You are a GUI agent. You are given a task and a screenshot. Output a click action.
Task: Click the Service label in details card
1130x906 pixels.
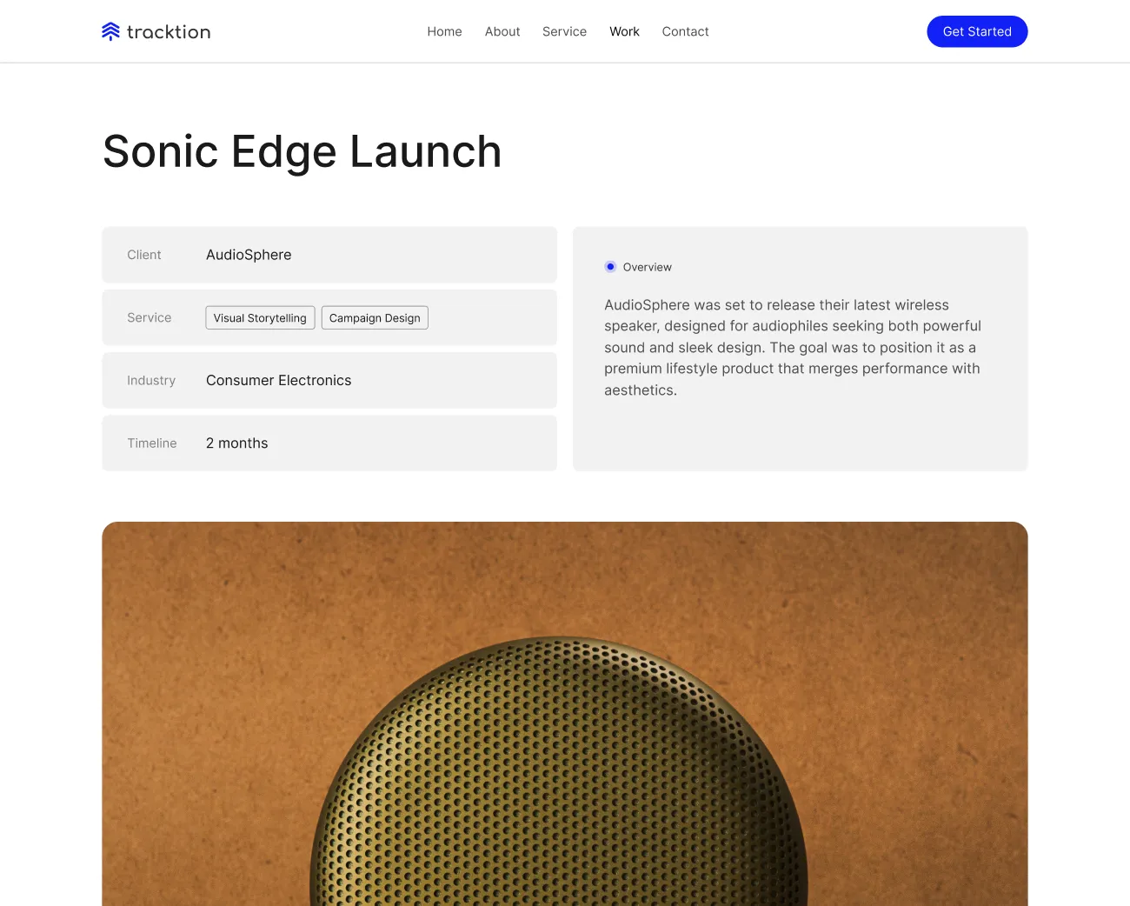coord(150,317)
